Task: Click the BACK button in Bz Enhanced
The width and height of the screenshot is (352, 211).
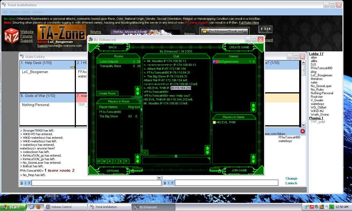Action: [x=113, y=47]
